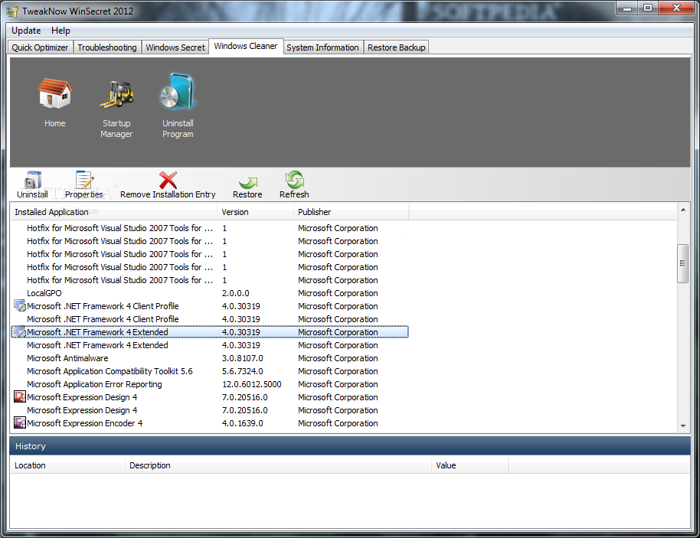The width and height of the screenshot is (700, 538).
Task: Click version 5.6.7324.0 cell
Action: click(243, 371)
